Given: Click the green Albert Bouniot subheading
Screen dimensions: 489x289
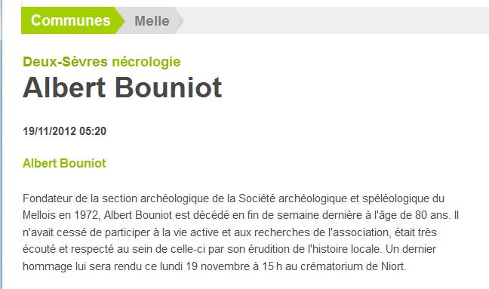Looking at the screenshot, I should coord(64,163).
